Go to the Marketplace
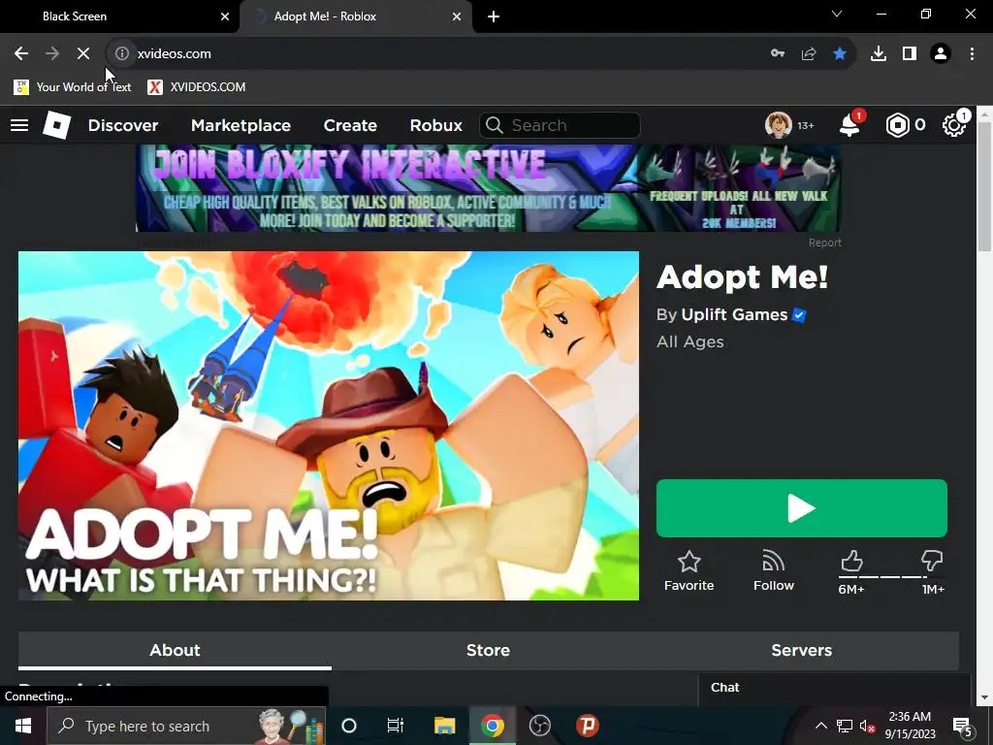Screen dimensions: 993x745 240,125
